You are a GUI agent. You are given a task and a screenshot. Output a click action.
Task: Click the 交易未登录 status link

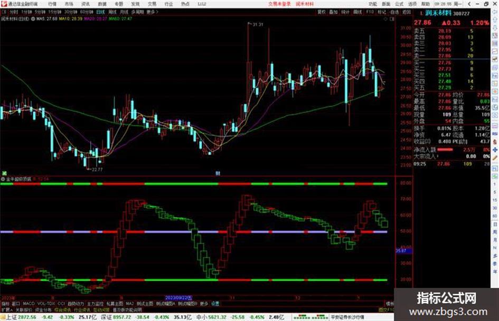pos(279,4)
